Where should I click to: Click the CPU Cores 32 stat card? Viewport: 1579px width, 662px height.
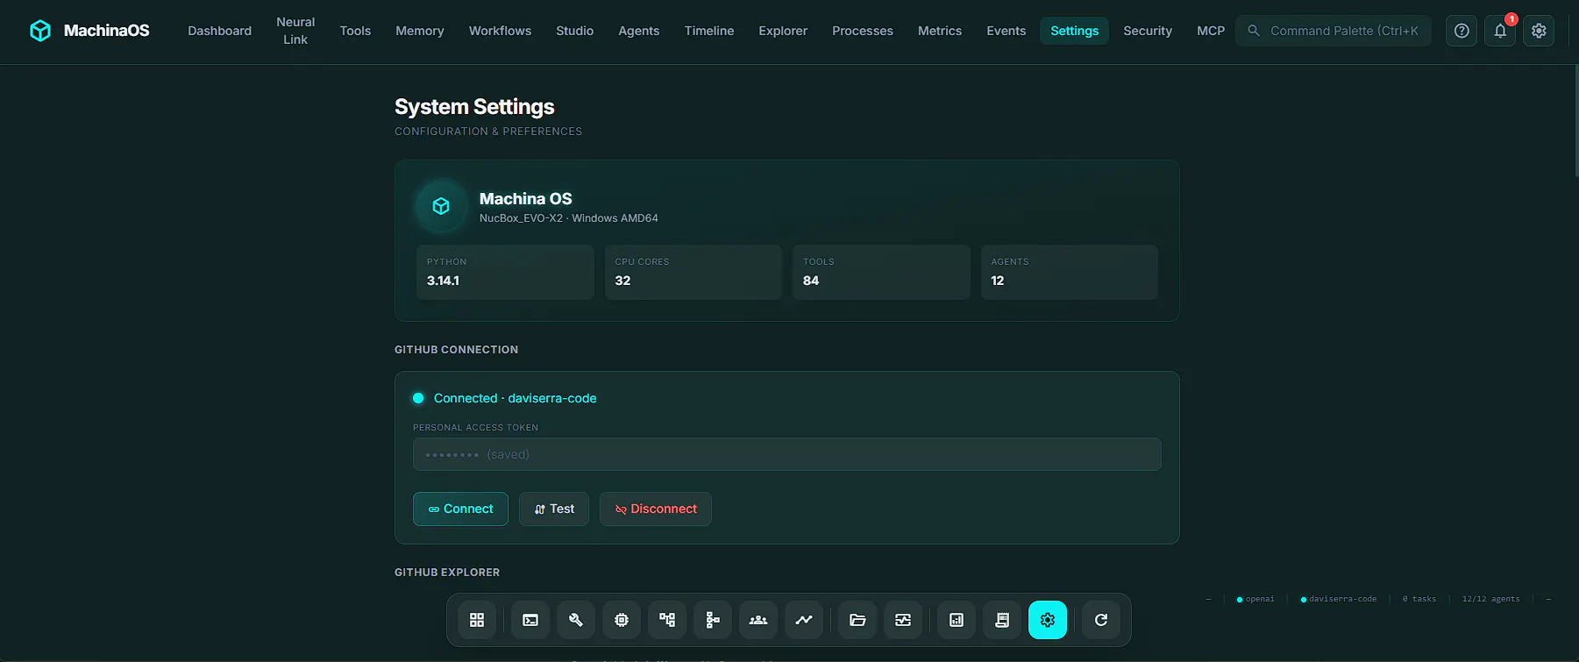tap(693, 273)
